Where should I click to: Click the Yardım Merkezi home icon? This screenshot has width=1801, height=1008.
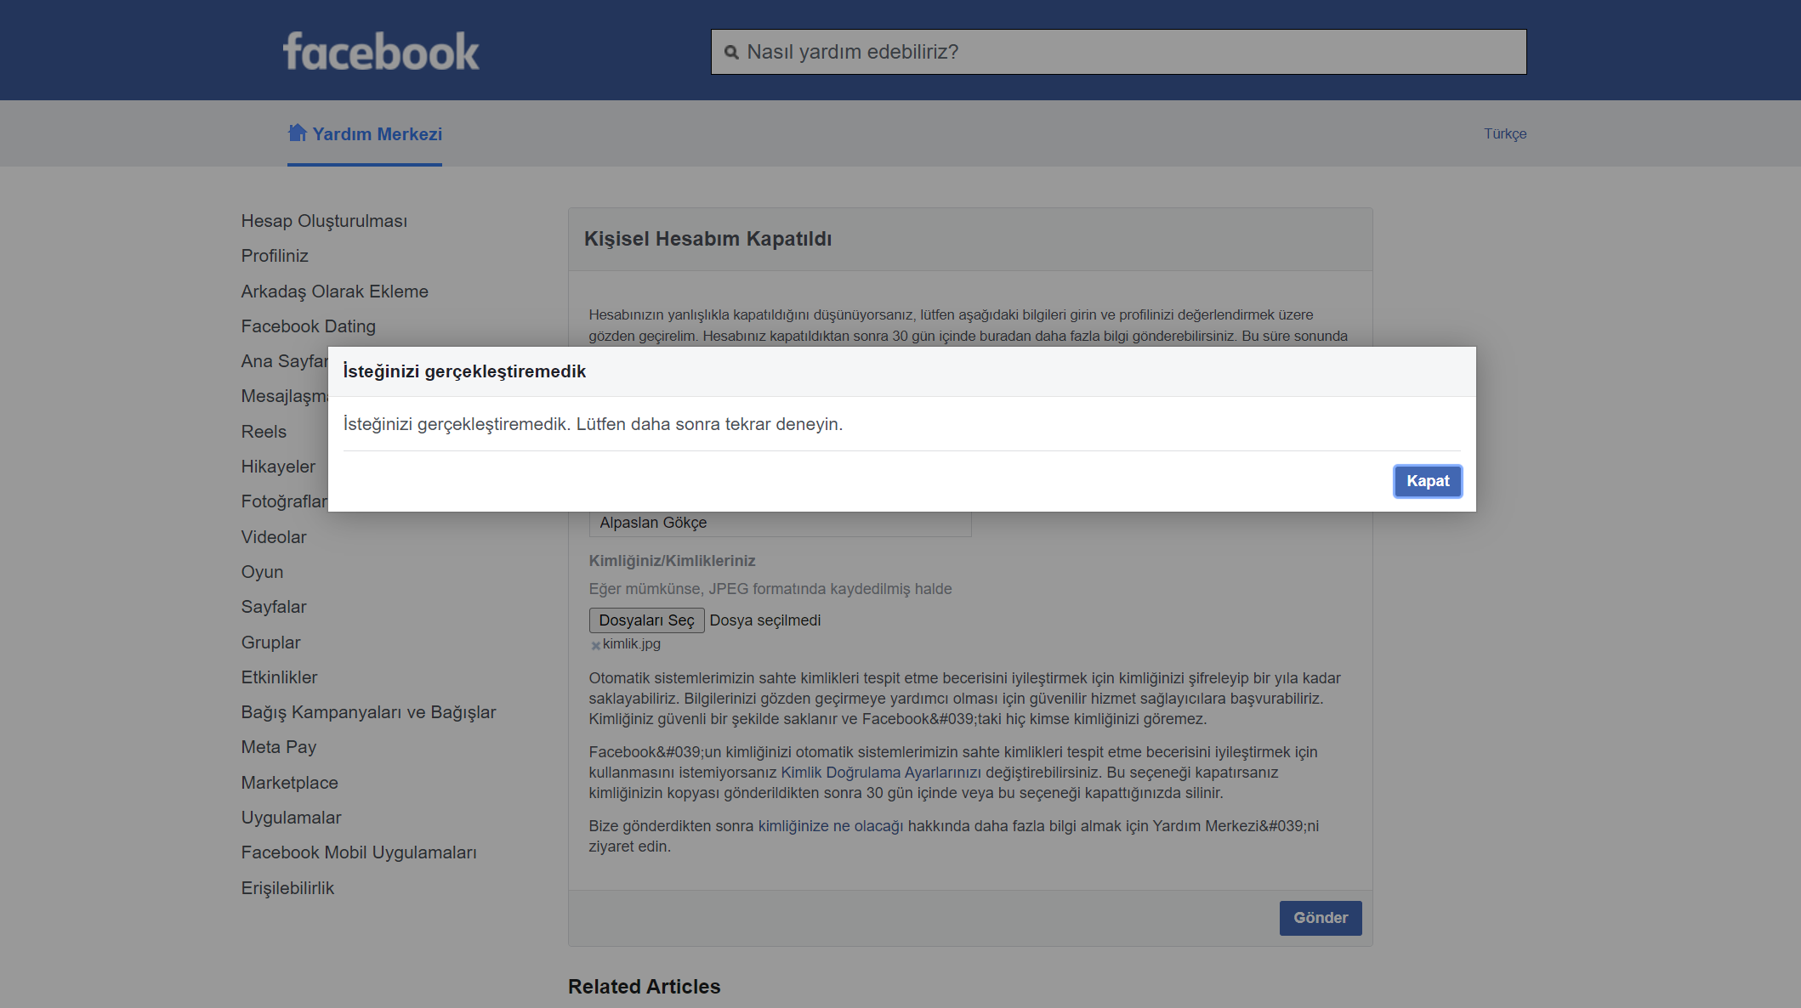tap(297, 133)
